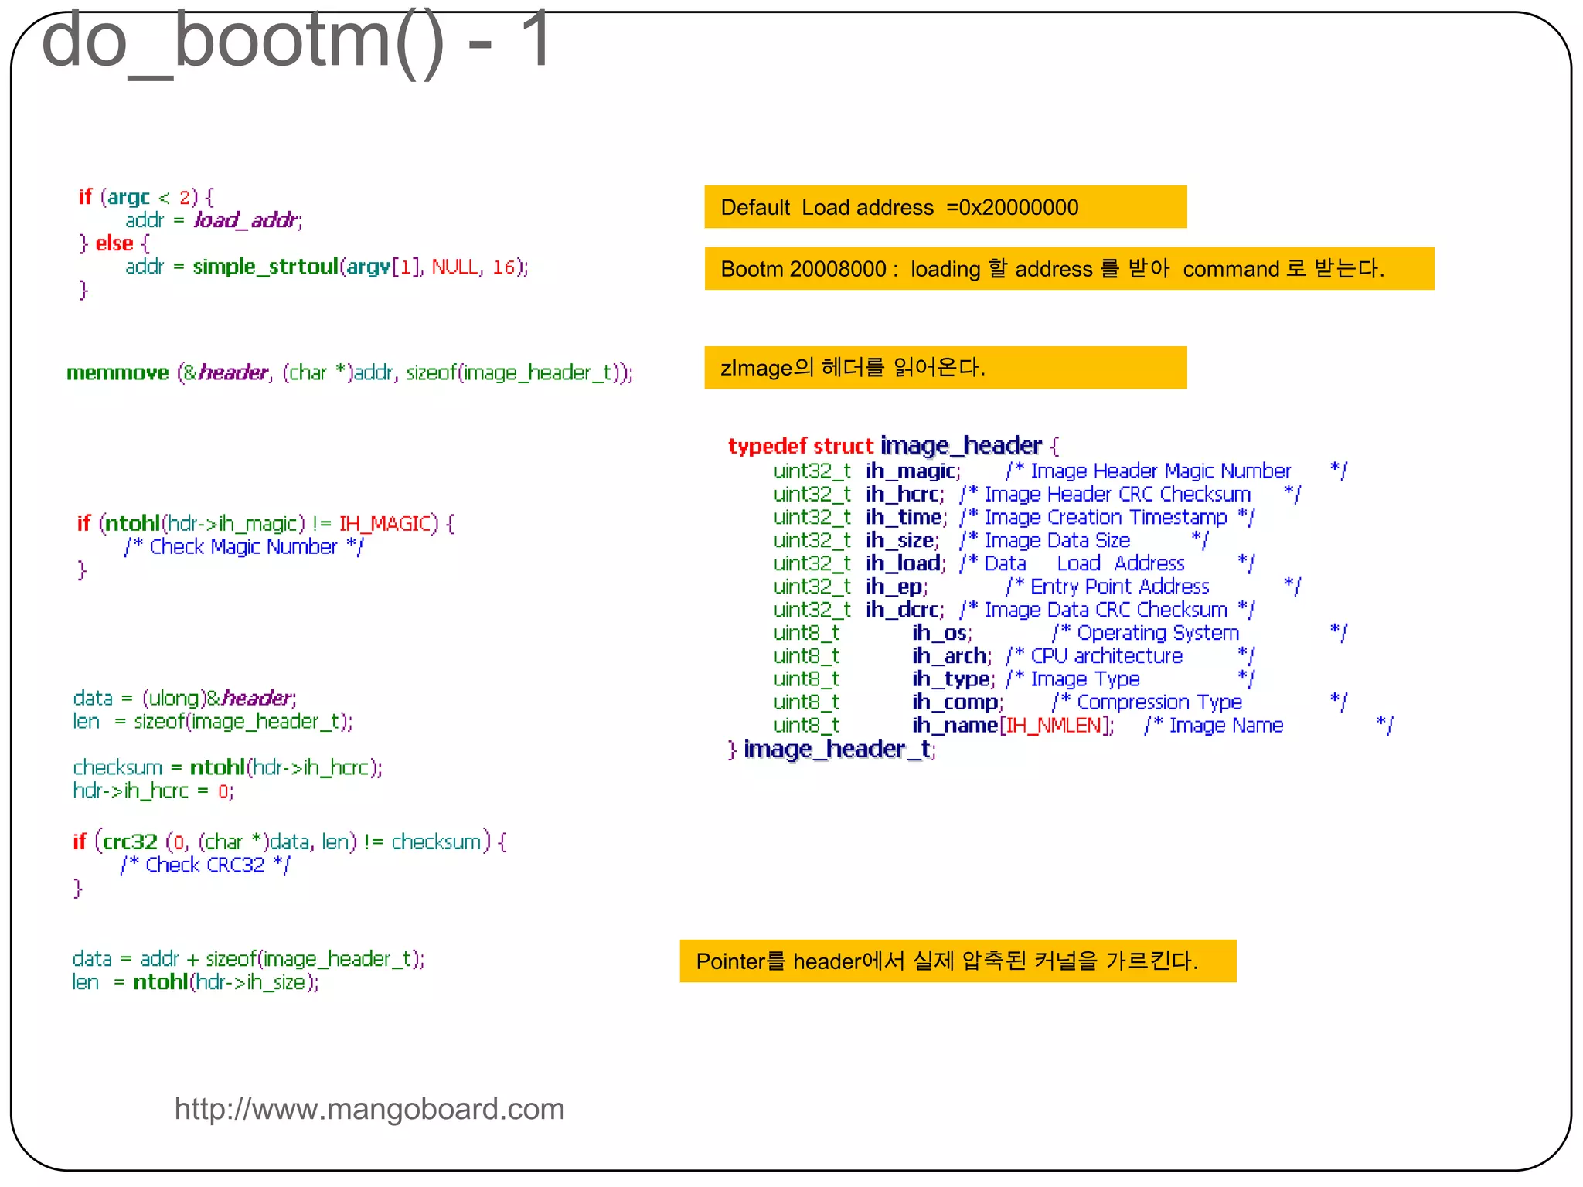Click the line "addr = simple_strtoul(argv[1], NULL, 16);"
This screenshot has width=1583, height=1187.
pyautogui.click(x=327, y=267)
